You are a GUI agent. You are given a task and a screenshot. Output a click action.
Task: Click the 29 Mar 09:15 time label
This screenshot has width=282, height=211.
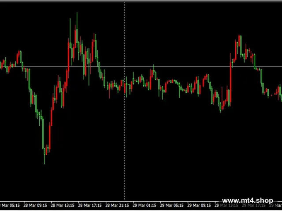199,205
